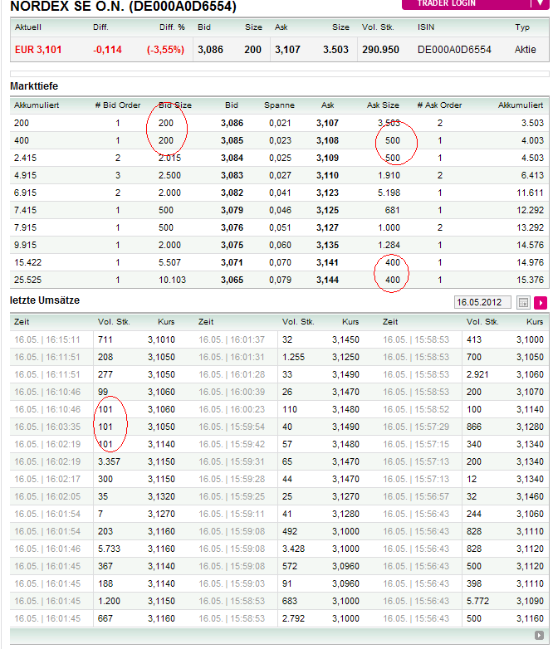This screenshot has height=649, width=553.
Task: Select accumulated ask value 11.611
Action: pos(530,193)
